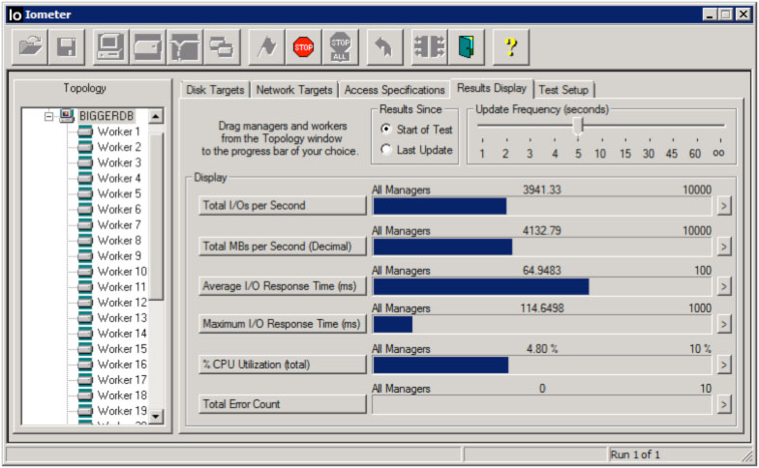Click the 4.80 % CPU value
The height and width of the screenshot is (468, 759).
(x=542, y=348)
